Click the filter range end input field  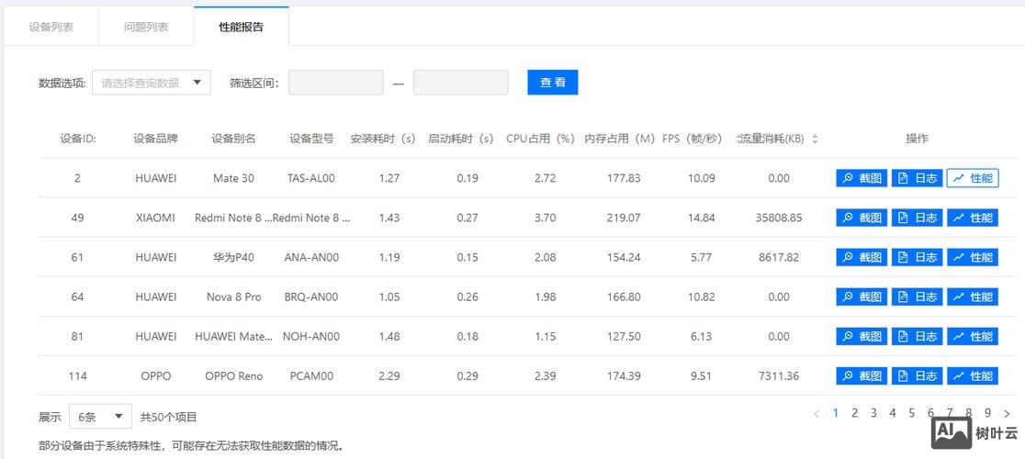point(460,83)
